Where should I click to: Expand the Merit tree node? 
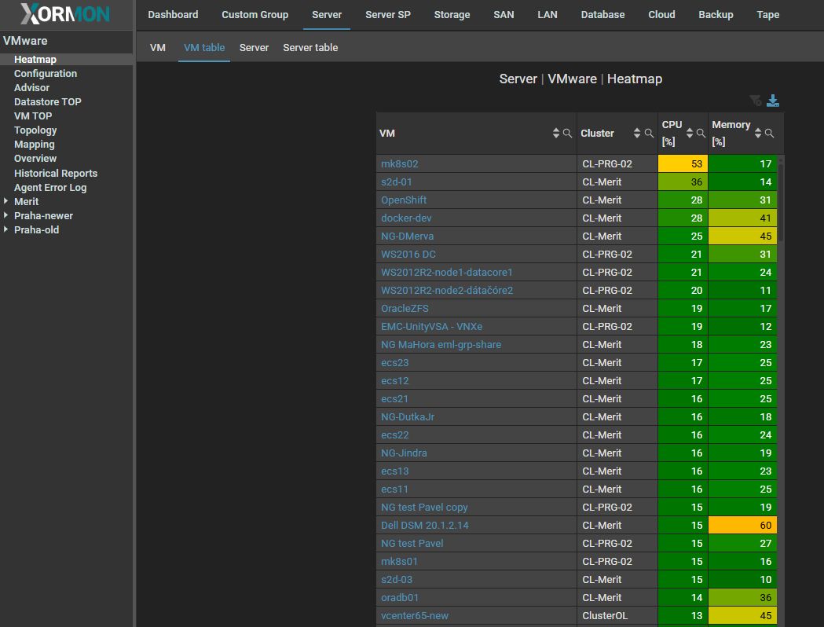pos(7,202)
